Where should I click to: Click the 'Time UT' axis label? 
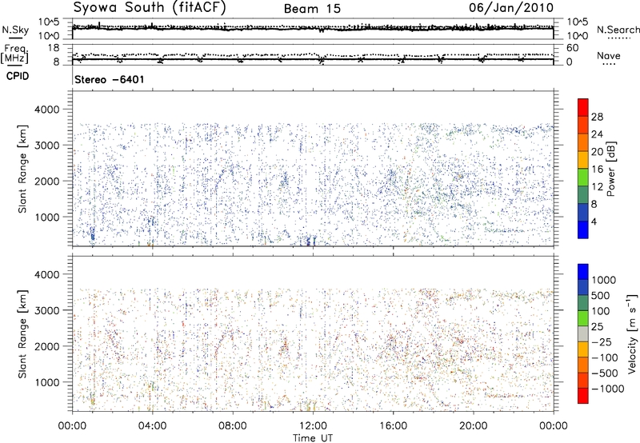coord(313,438)
